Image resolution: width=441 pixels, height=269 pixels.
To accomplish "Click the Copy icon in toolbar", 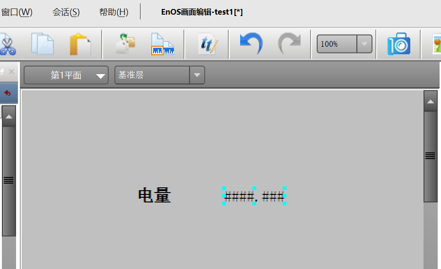I will pos(43,44).
